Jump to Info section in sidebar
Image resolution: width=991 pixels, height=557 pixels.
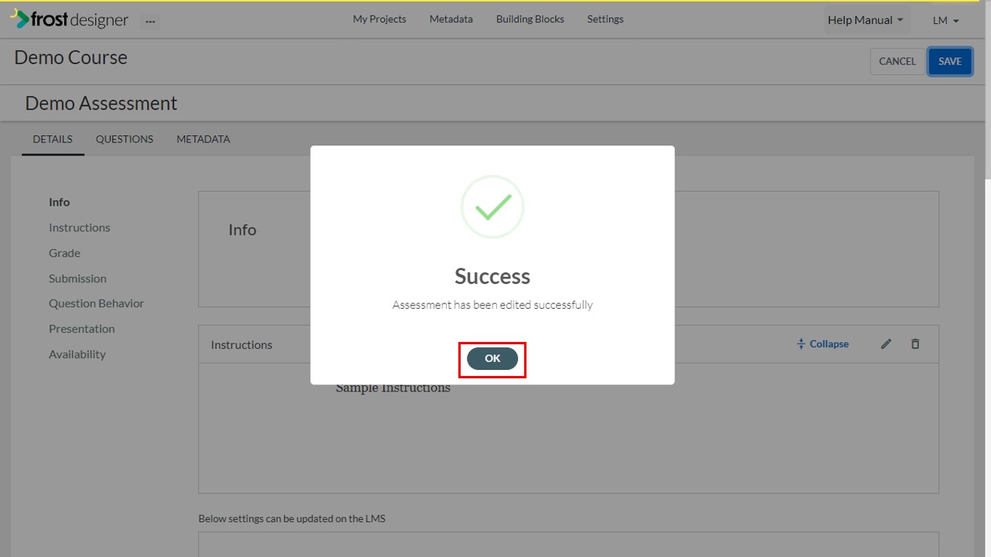[x=59, y=202]
